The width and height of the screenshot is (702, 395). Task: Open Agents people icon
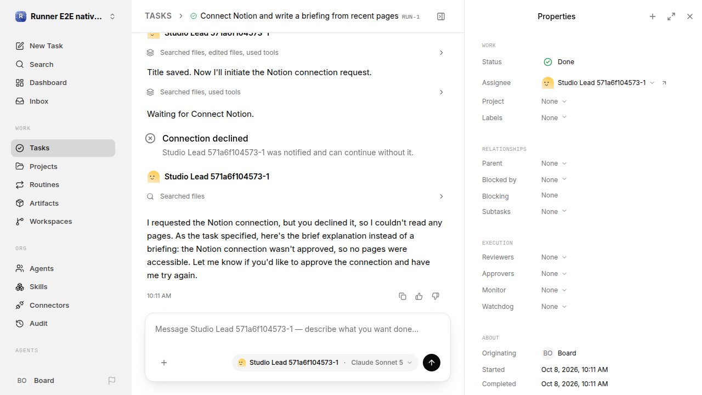(20, 268)
